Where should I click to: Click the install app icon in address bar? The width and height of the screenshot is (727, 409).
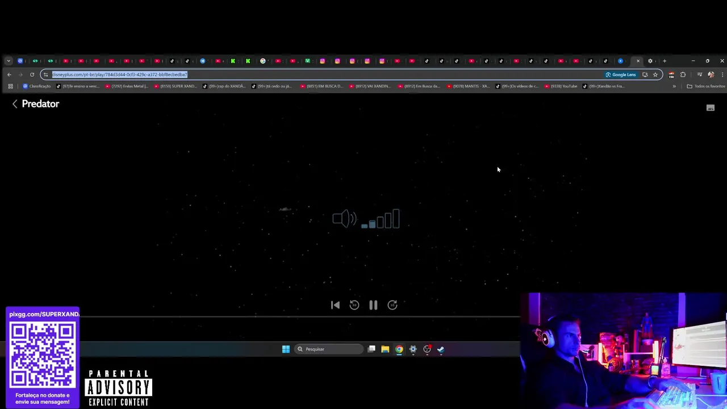[645, 74]
